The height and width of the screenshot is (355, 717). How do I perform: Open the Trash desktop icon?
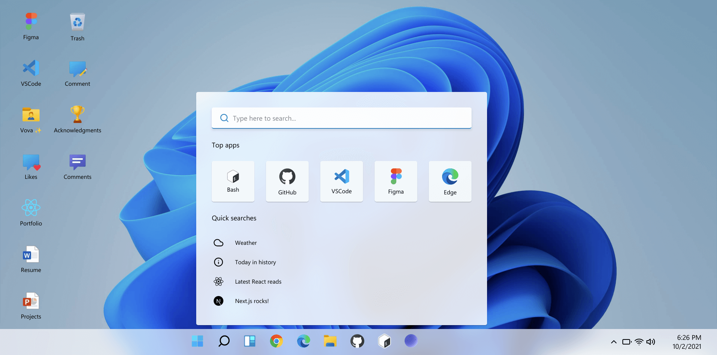(x=78, y=27)
